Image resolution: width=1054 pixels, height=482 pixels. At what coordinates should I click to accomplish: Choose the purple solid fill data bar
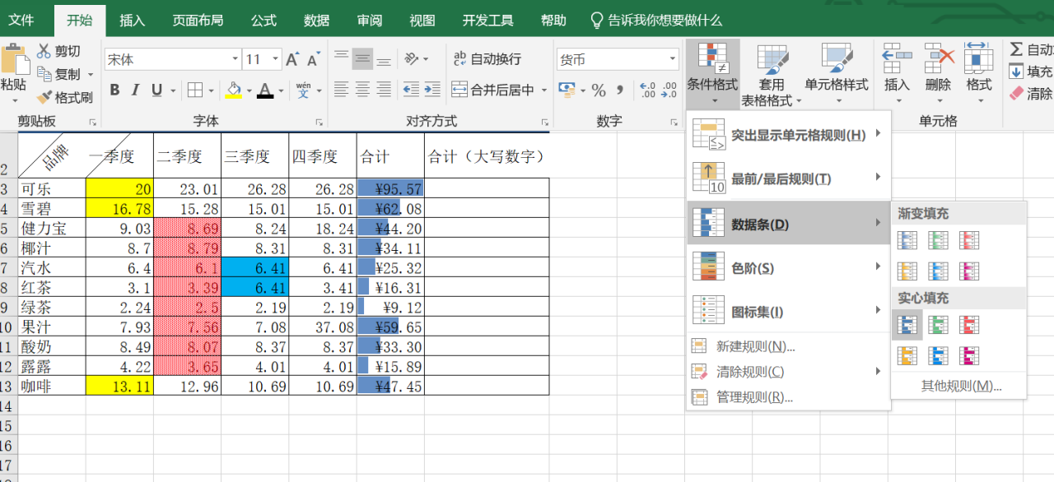pos(969,356)
